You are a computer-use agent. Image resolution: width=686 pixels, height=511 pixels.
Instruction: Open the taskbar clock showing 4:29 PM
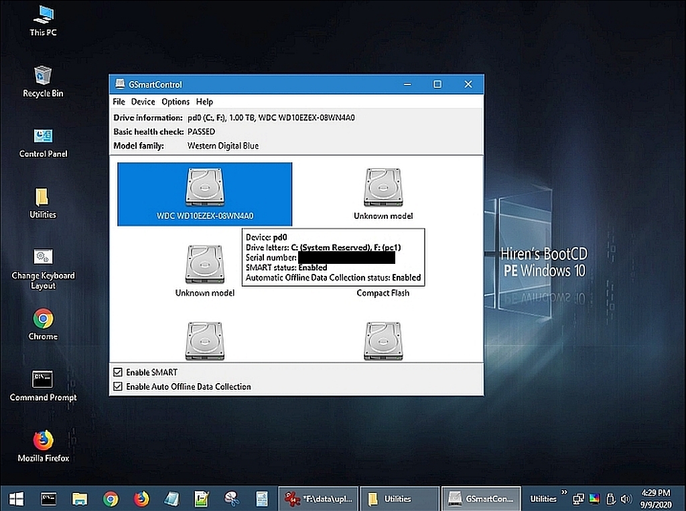coord(655,499)
